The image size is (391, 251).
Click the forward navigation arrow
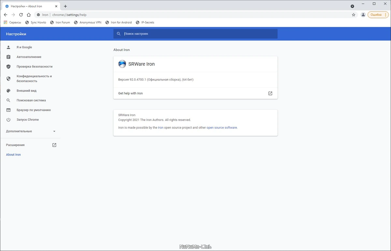pos(13,15)
